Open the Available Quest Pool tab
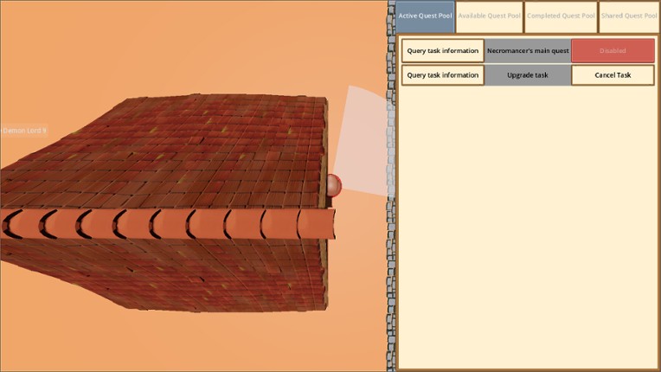The height and width of the screenshot is (372, 661). point(490,16)
